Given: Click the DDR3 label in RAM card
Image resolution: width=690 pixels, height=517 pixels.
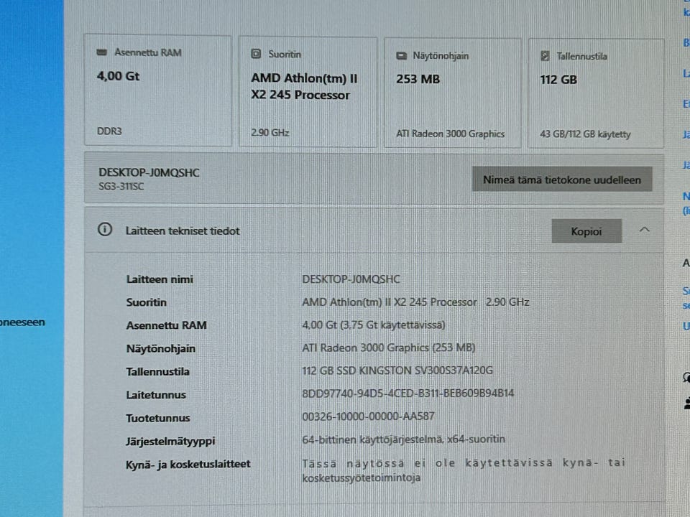Looking at the screenshot, I should [109, 131].
